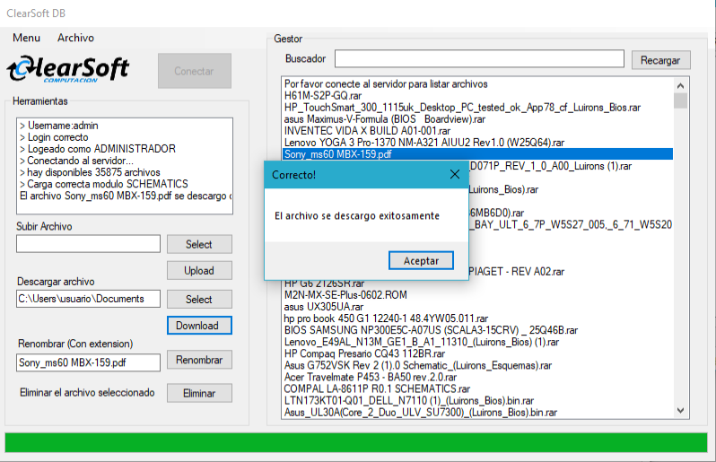Viewport: 716px width, 462px height.
Task: Select Acer Travelmate P453 - BA50 rev.2.0.rar
Action: [371, 377]
